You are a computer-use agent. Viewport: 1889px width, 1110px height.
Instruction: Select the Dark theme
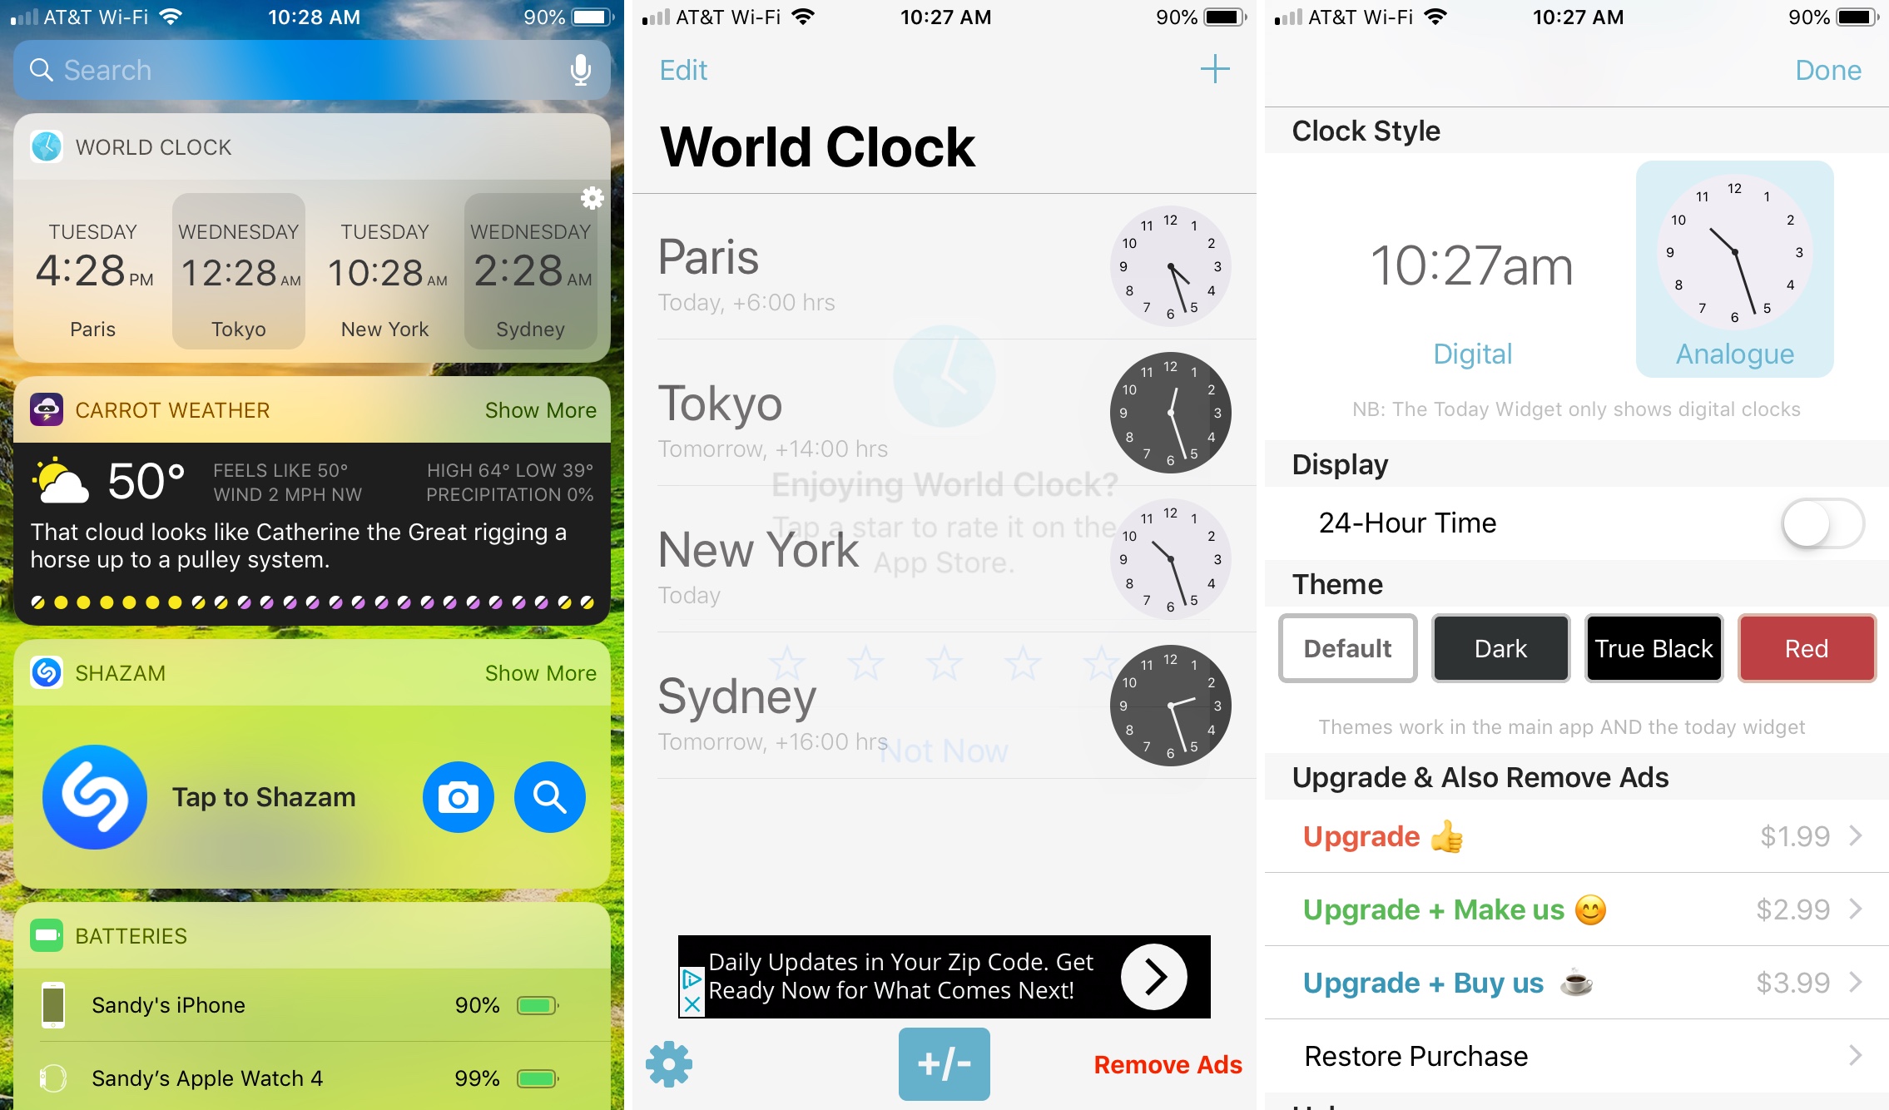coord(1500,647)
